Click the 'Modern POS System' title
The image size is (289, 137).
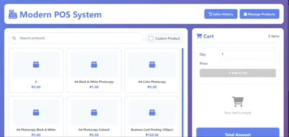[61, 15]
